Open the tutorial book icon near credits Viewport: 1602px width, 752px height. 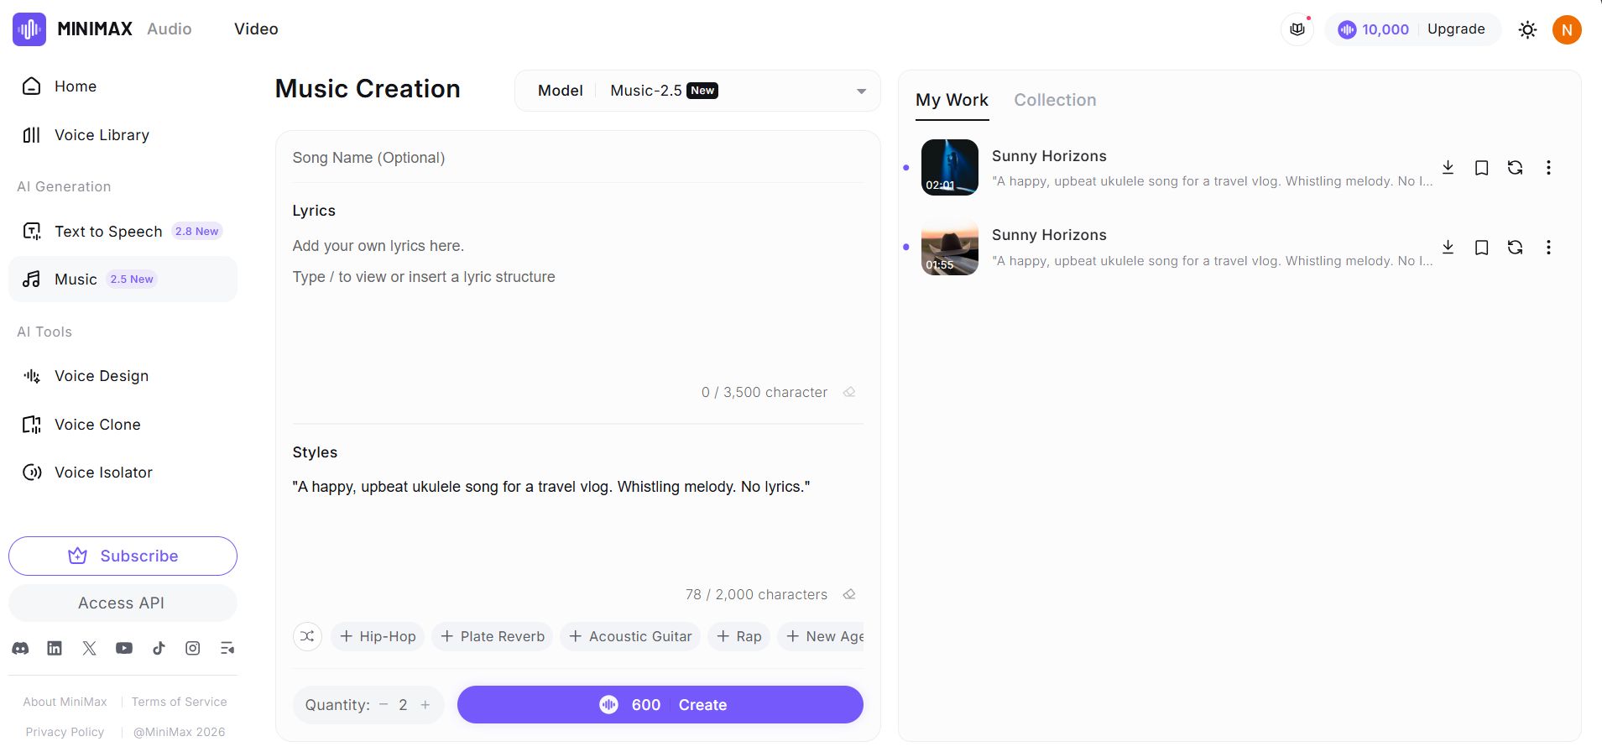[1297, 29]
